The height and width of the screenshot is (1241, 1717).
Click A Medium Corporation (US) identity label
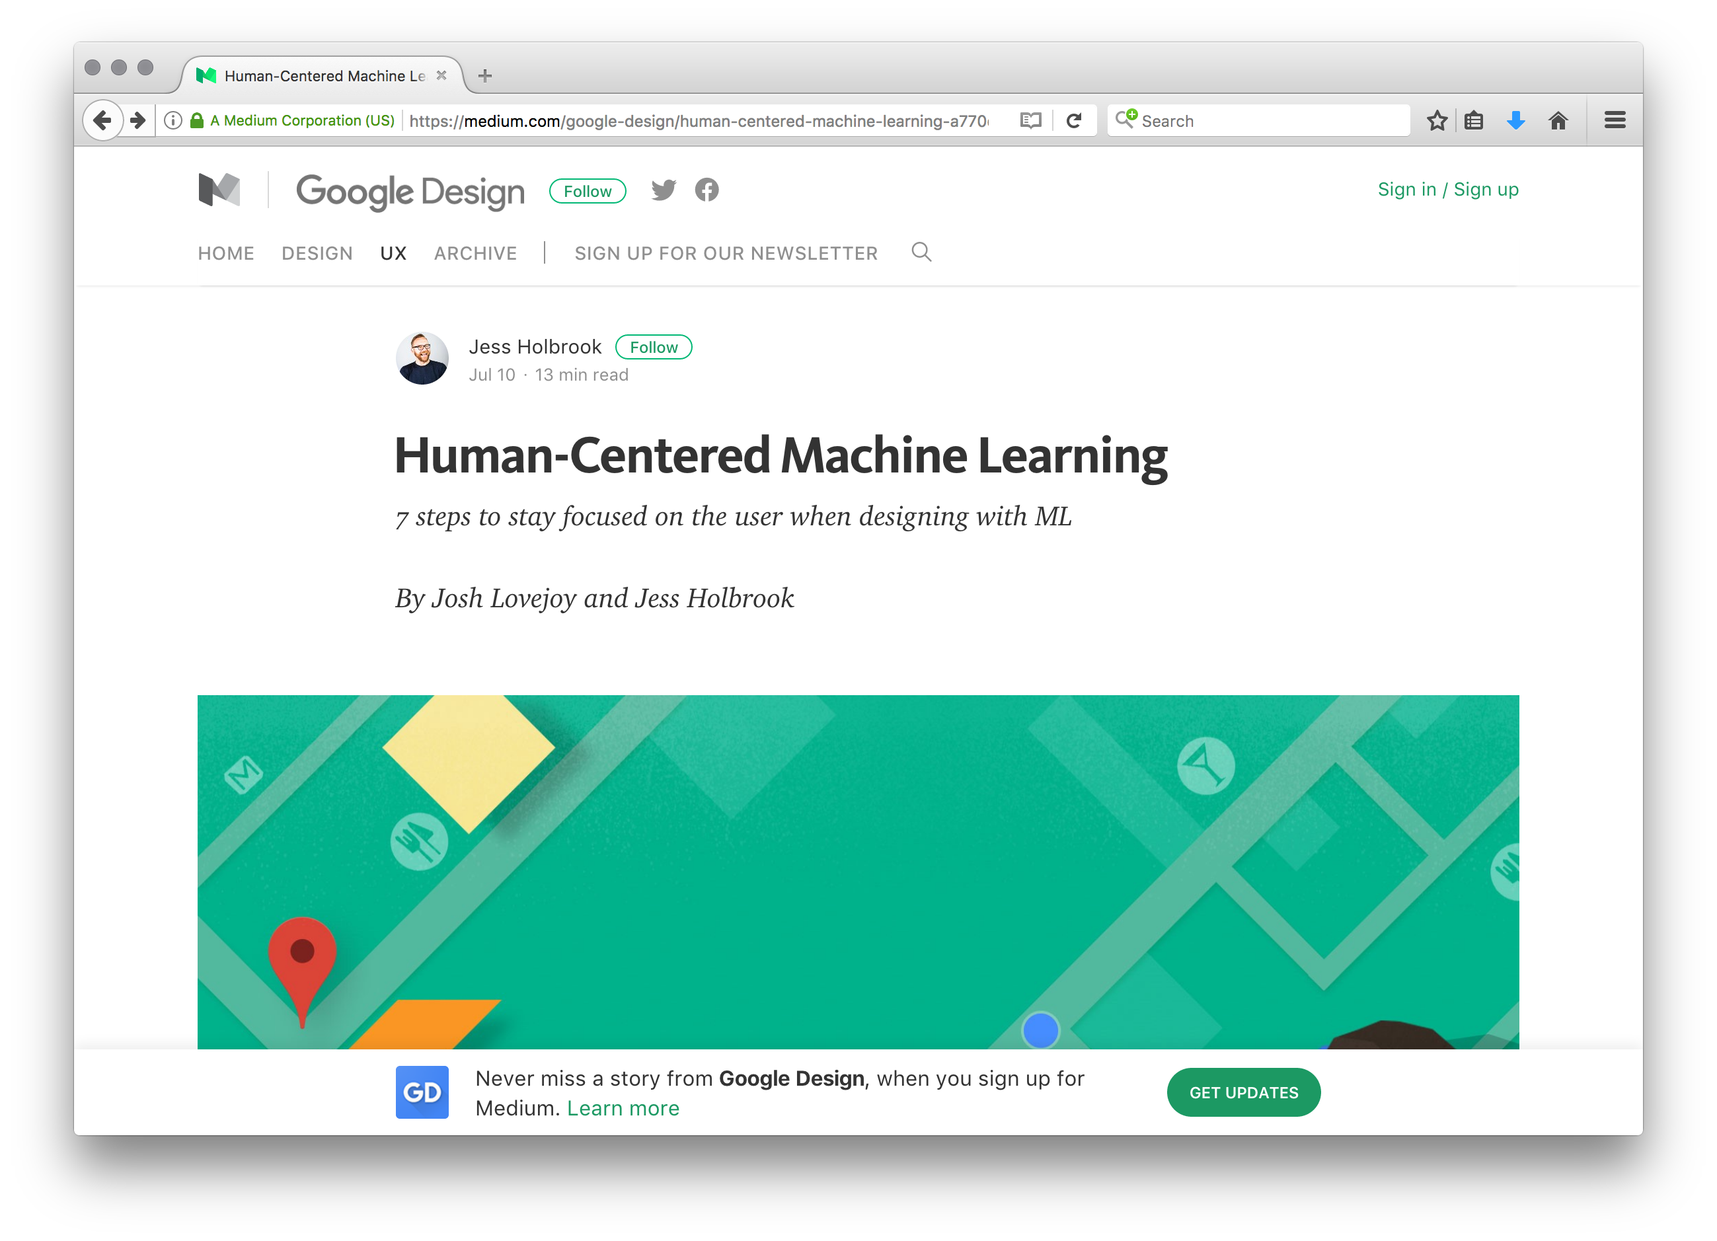click(x=302, y=120)
